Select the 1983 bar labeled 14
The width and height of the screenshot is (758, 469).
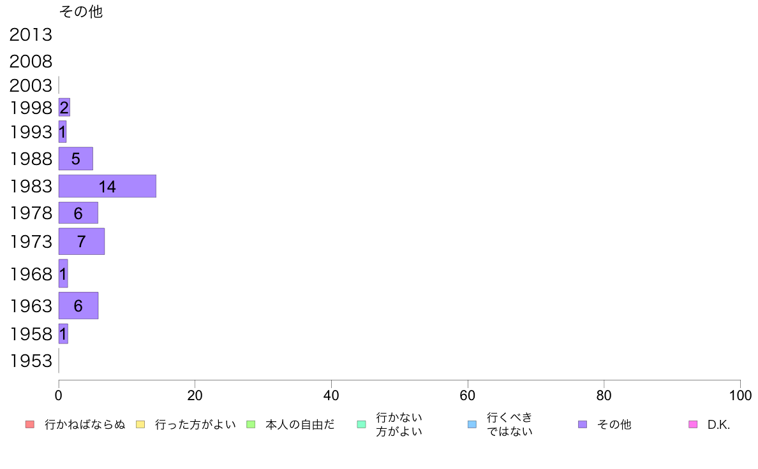[x=107, y=186]
